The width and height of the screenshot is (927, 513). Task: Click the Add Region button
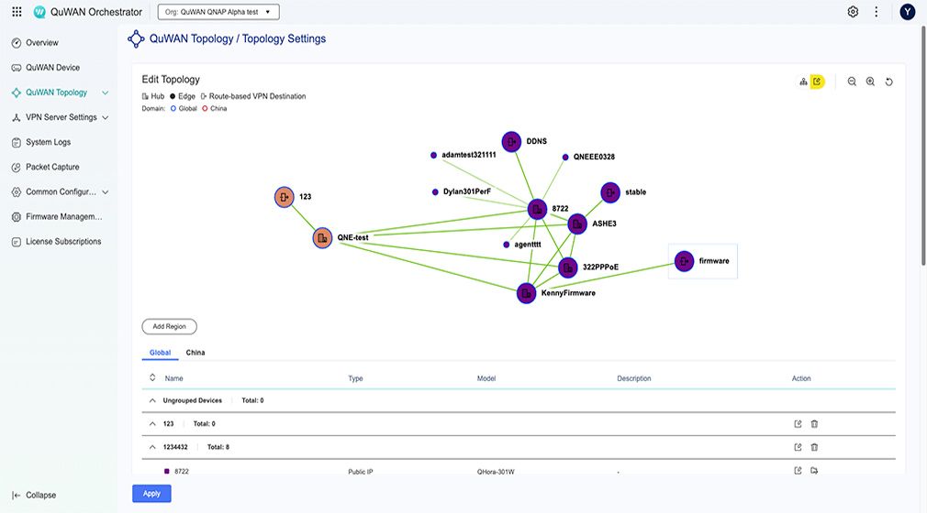coord(169,326)
